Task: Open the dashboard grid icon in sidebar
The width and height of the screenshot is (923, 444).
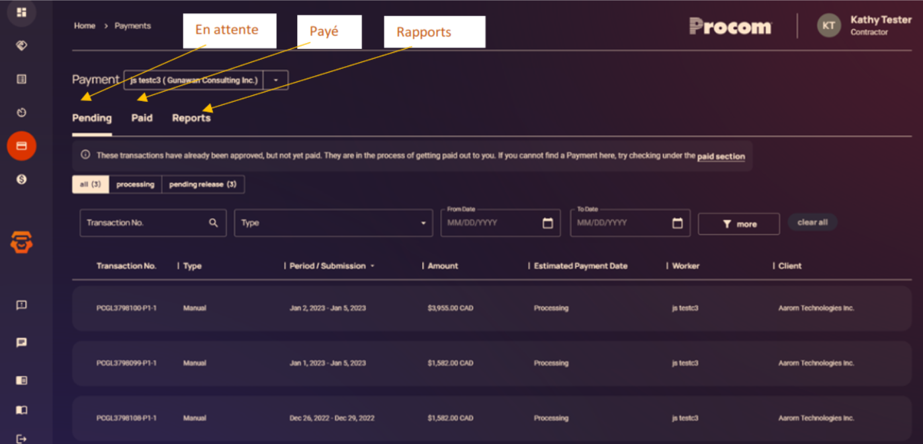Action: pyautogui.click(x=21, y=13)
